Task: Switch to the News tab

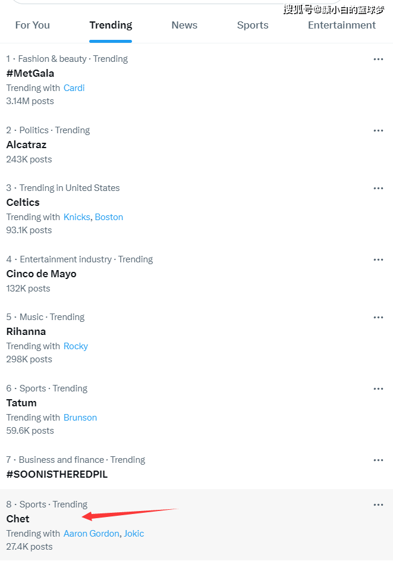Action: click(x=184, y=25)
